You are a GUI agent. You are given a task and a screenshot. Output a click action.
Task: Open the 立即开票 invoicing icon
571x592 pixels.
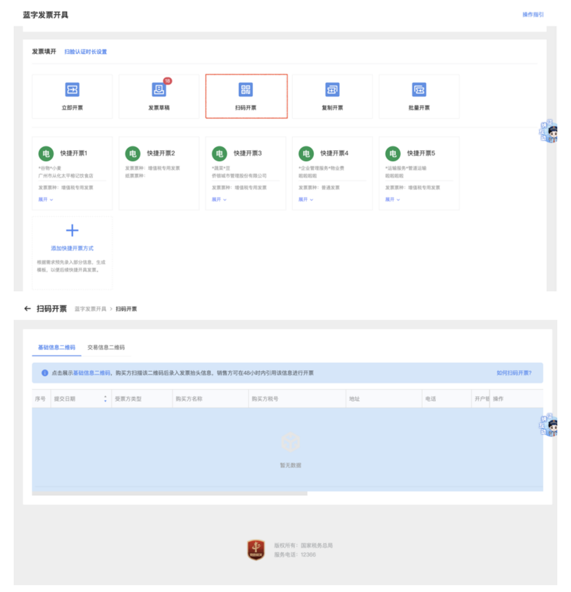tap(72, 89)
